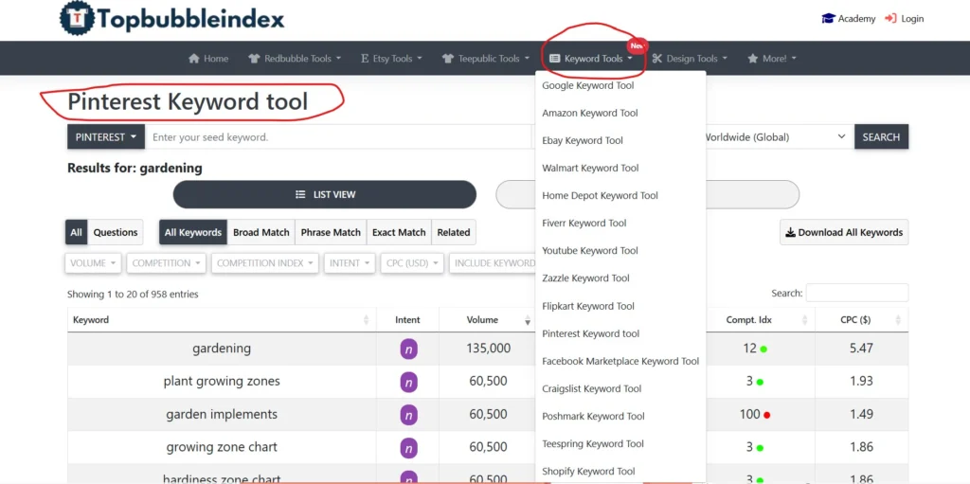This screenshot has height=484, width=970.
Task: Click the download icon in Download All Keywords
Action: click(x=791, y=233)
